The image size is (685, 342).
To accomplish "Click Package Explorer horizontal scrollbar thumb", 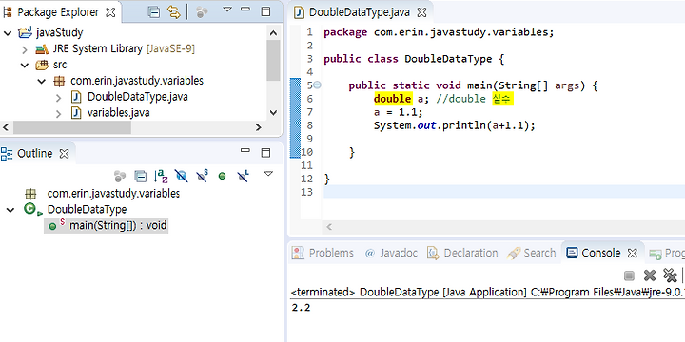I will pos(71,128).
